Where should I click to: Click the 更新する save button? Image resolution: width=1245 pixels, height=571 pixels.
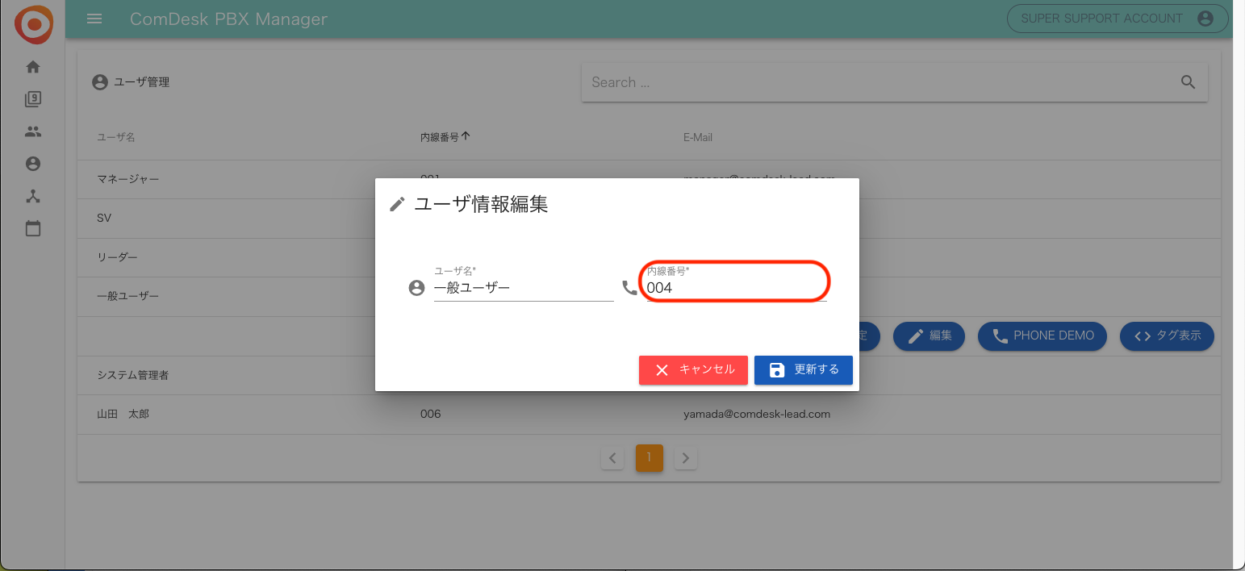pyautogui.click(x=803, y=370)
